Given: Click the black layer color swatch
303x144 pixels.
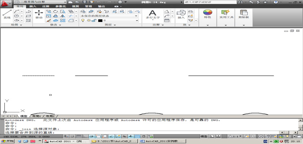Looking at the screenshot, I should point(100,21).
